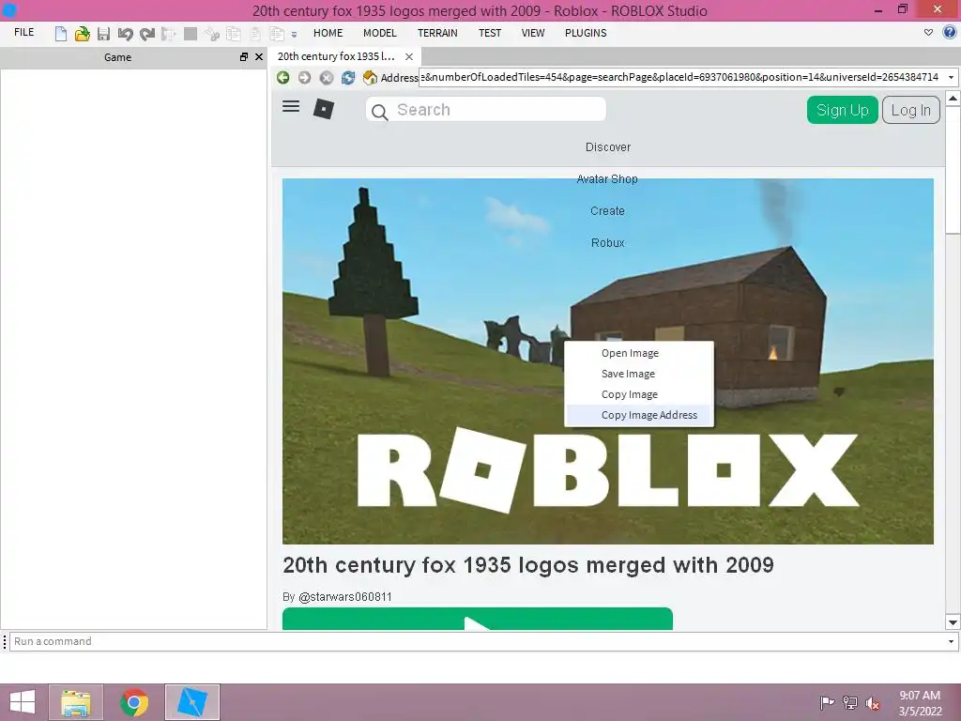Viewport: 961px width, 721px height.
Task: Switch to the VIEW ribbon tab
Action: click(x=533, y=33)
